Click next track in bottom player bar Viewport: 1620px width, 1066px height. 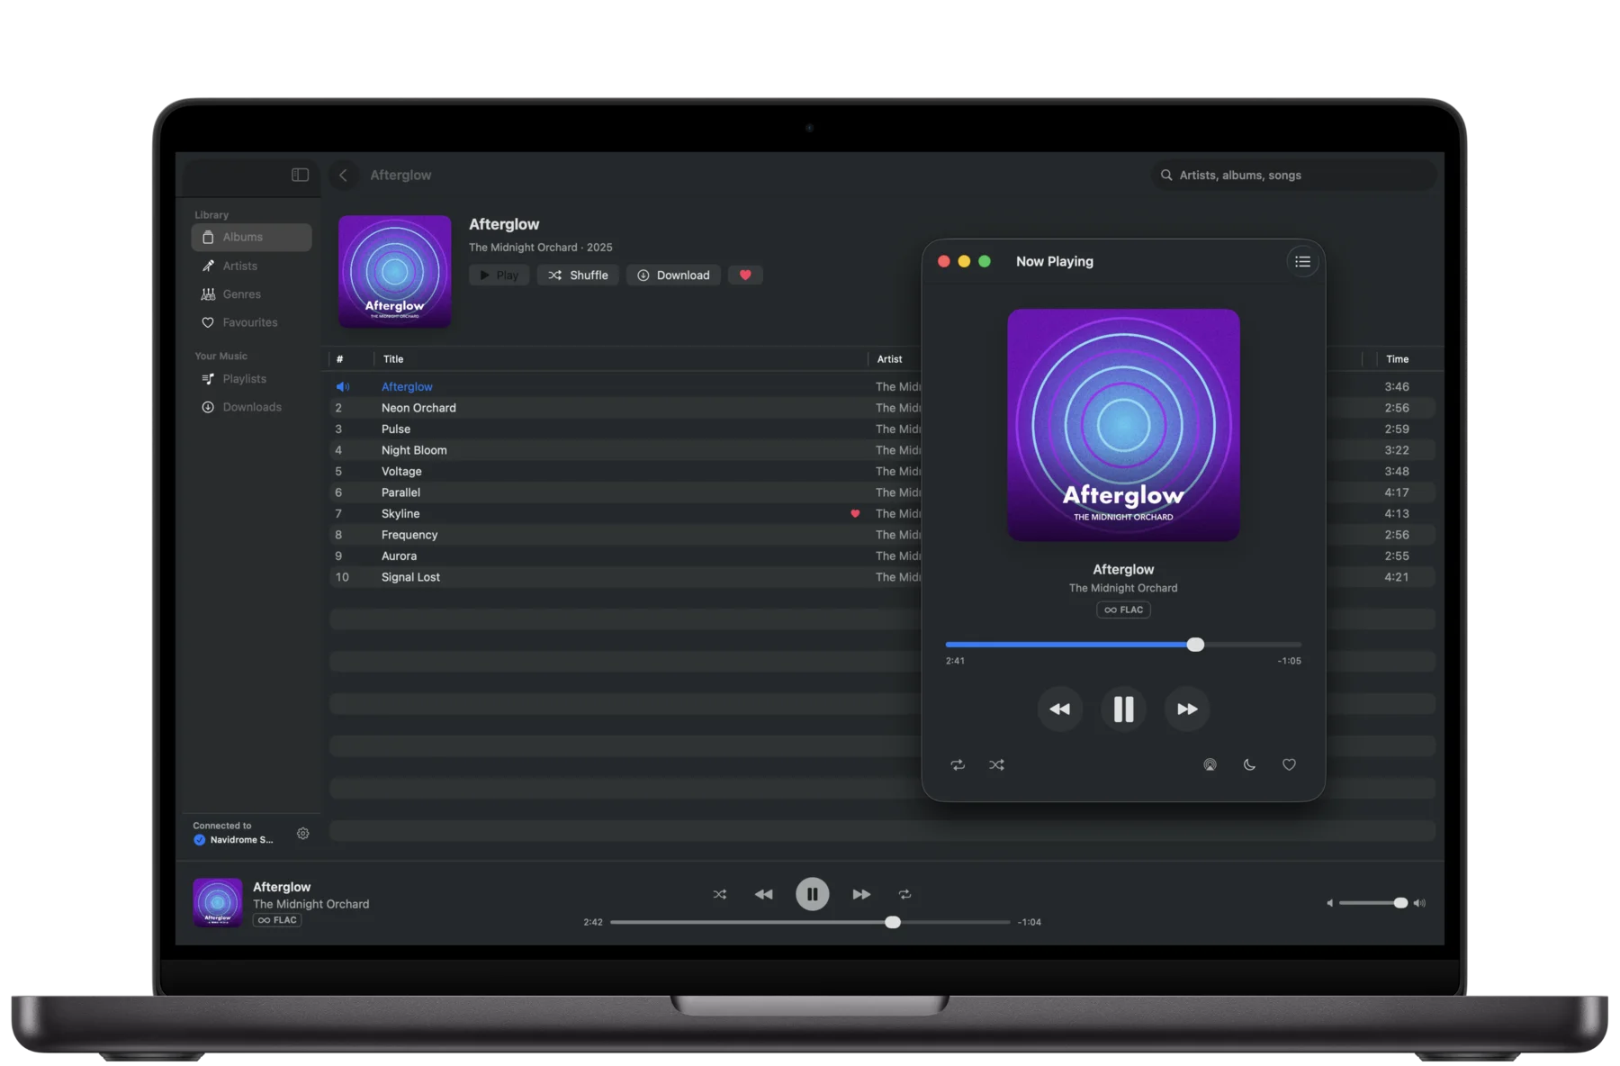(x=861, y=894)
